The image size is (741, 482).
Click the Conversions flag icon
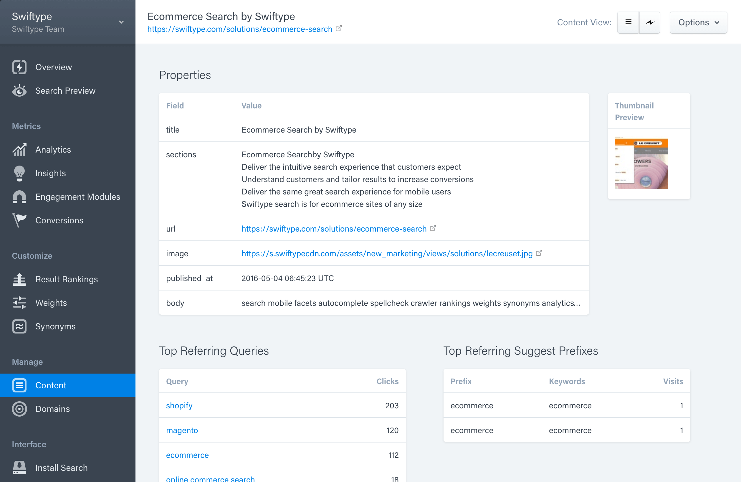click(19, 220)
